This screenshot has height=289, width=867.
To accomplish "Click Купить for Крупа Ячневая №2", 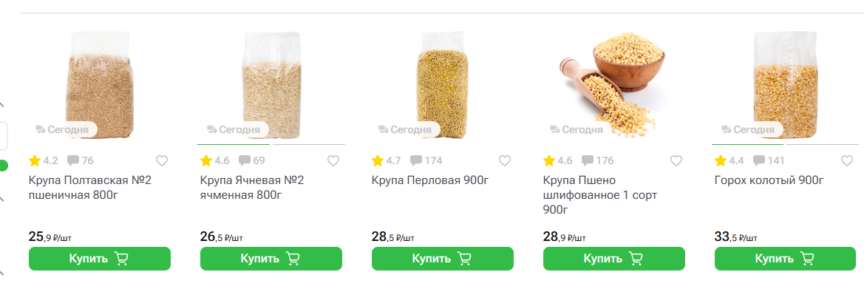I will click(271, 259).
